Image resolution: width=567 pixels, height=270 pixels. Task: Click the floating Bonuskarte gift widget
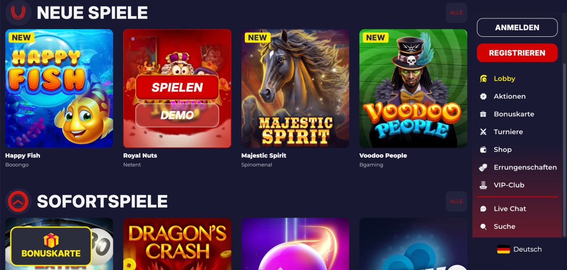click(51, 245)
